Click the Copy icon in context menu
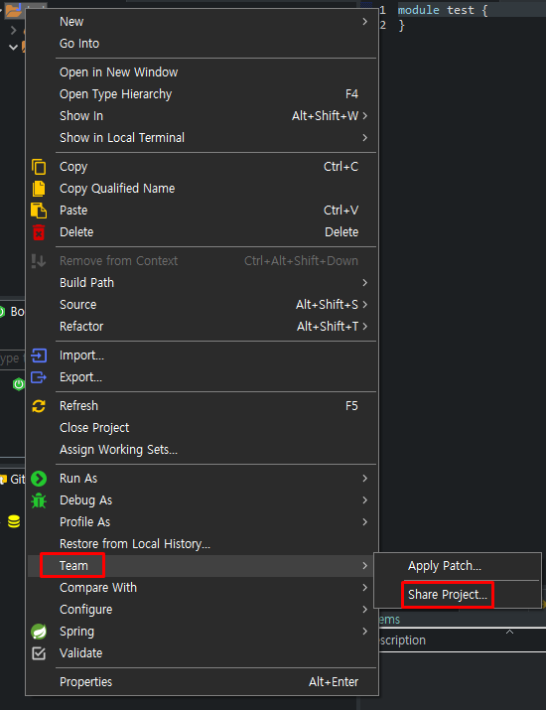The image size is (546, 710). tap(39, 167)
